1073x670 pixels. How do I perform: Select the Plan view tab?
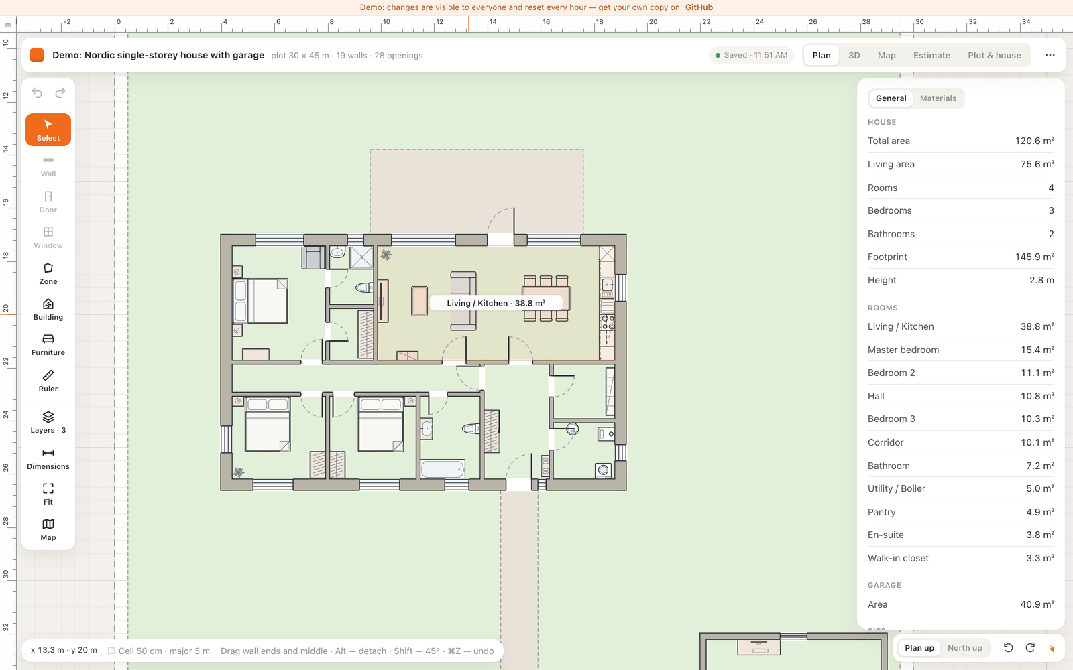[x=822, y=55]
